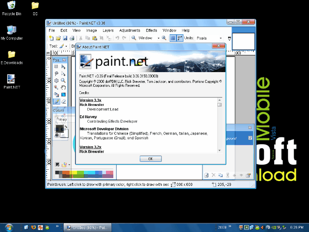Viewport: 309px width, 232px height.
Task: Click the Zoom In magnifier icon
Action: [164, 38]
